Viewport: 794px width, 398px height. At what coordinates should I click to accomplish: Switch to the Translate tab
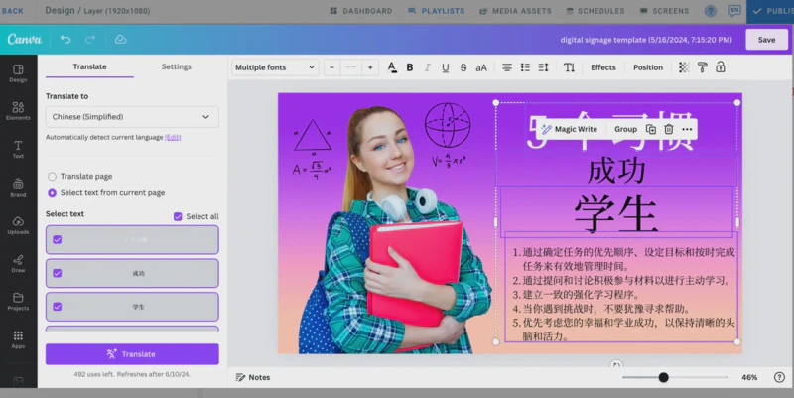point(89,66)
